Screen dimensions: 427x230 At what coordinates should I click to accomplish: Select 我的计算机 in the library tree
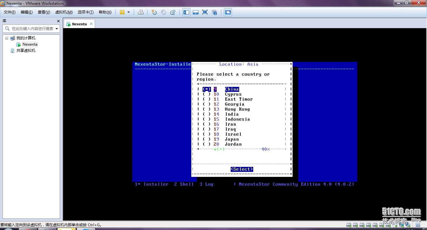26,38
